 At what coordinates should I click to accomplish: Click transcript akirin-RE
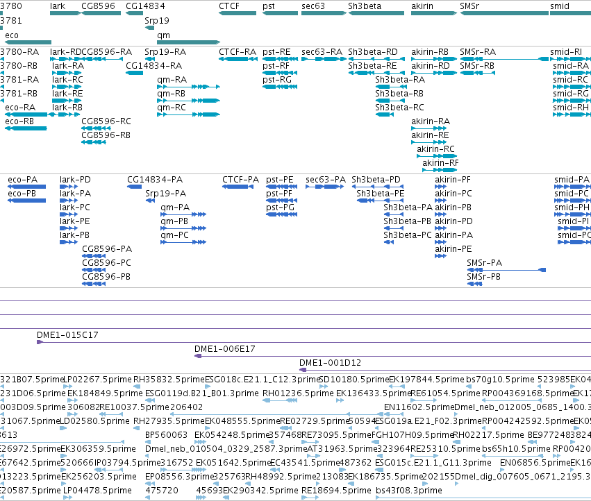coord(429,142)
